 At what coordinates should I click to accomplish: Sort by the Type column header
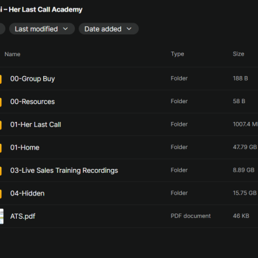coord(177,54)
